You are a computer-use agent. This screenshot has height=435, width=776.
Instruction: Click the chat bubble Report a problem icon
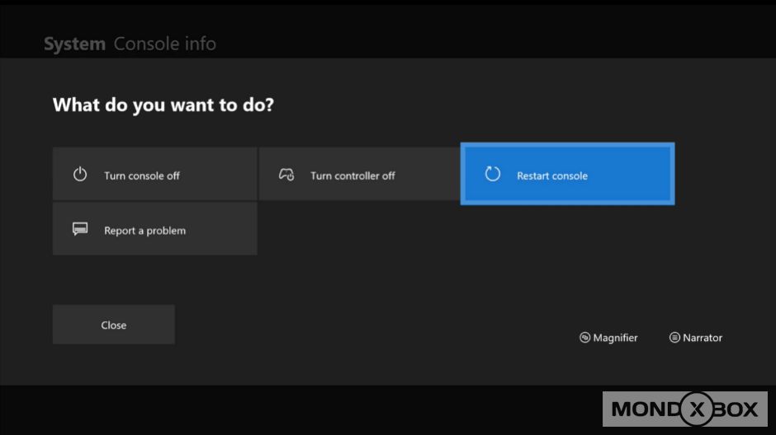(x=80, y=230)
